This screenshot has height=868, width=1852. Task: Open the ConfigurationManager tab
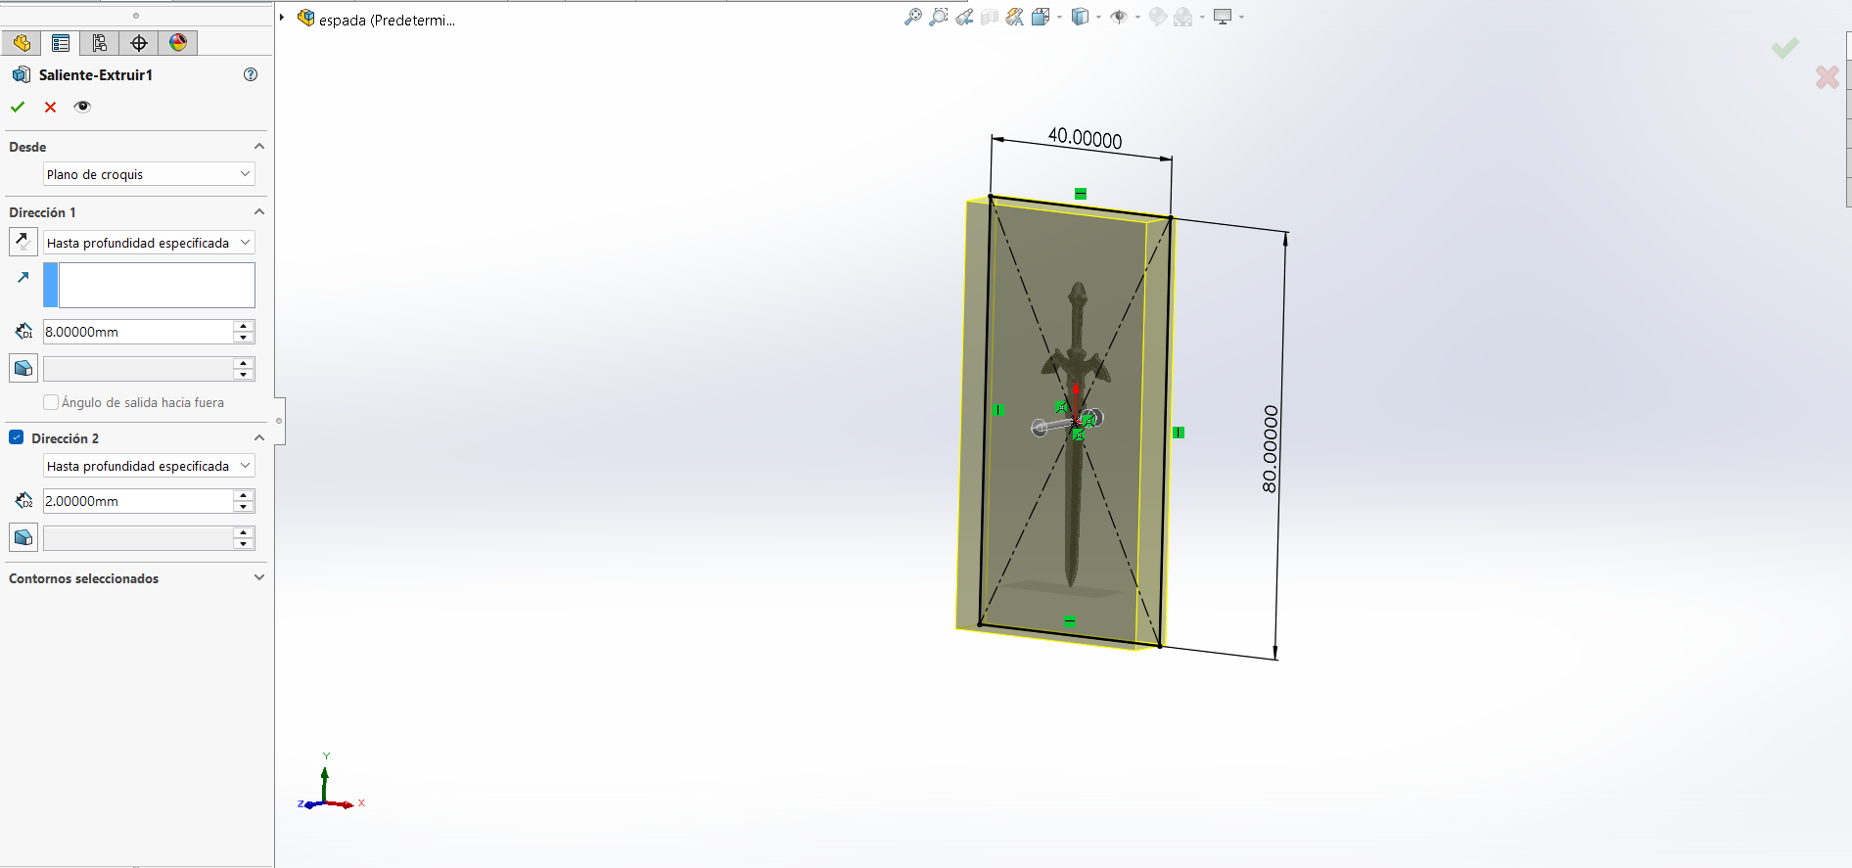click(x=100, y=43)
